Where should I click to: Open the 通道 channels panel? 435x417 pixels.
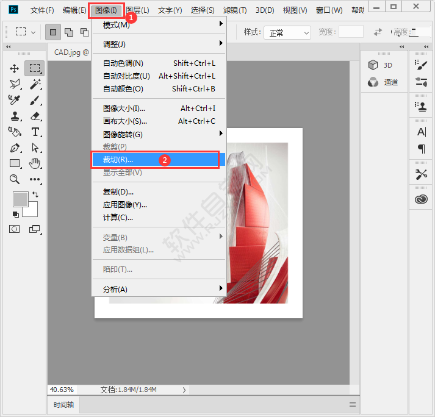click(x=383, y=82)
